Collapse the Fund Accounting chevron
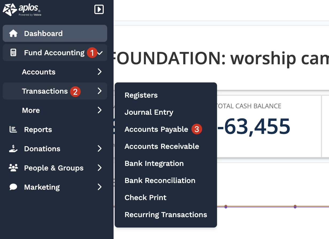329x239 pixels. [x=100, y=53]
